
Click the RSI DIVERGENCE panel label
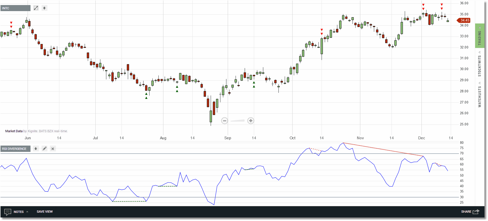[15, 149]
